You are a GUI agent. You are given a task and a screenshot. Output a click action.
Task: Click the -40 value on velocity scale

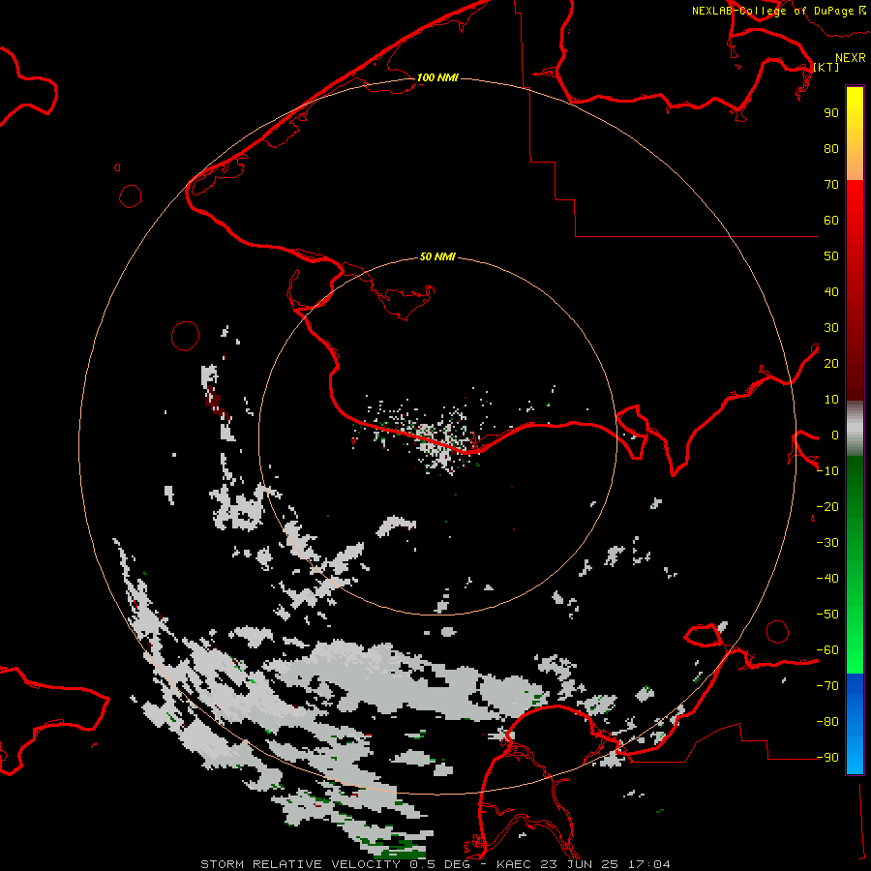click(827, 579)
